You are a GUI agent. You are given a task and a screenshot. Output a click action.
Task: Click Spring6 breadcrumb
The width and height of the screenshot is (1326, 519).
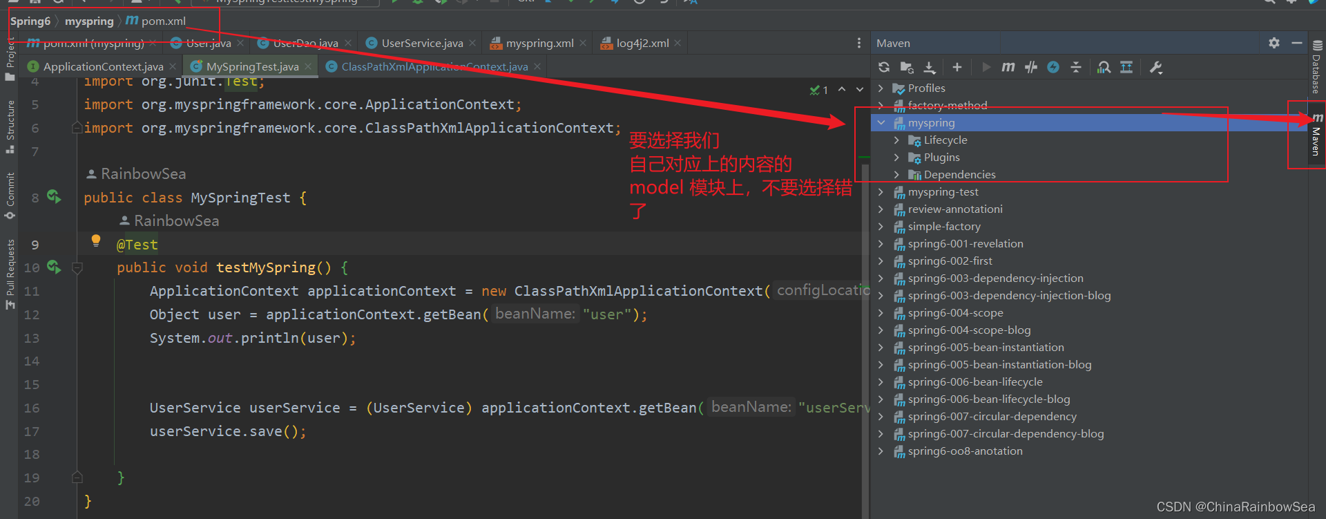click(x=30, y=21)
